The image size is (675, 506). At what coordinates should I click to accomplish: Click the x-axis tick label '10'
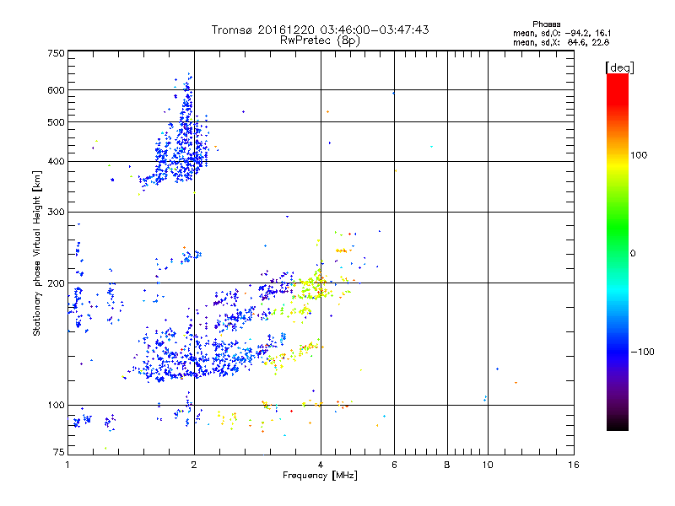[x=488, y=465]
